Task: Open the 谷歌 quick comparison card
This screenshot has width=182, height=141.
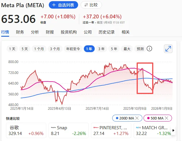Action: point(26,130)
